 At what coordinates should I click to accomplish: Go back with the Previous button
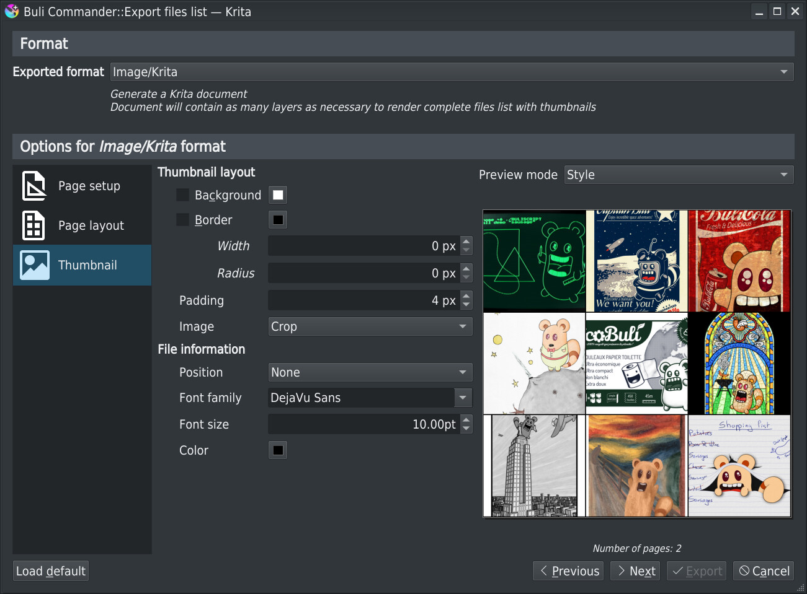[569, 571]
